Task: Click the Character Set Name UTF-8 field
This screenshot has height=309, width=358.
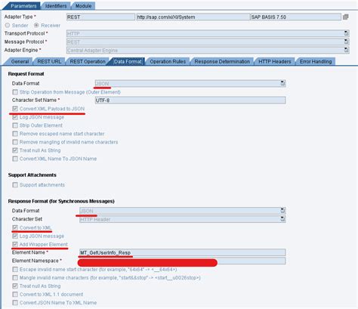Action: [190, 100]
